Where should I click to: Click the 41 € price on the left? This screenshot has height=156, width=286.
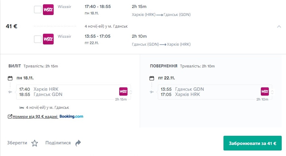tap(11, 26)
